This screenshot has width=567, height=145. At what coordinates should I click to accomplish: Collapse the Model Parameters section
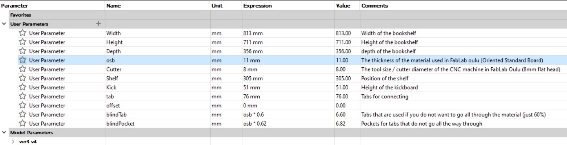pos(4,133)
